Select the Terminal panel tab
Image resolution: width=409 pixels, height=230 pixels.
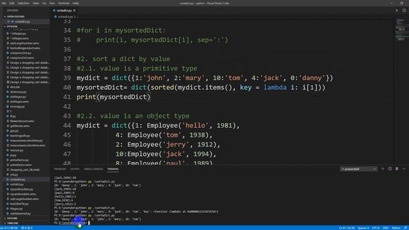coord(113,169)
